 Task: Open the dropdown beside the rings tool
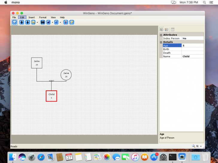click(37, 22)
